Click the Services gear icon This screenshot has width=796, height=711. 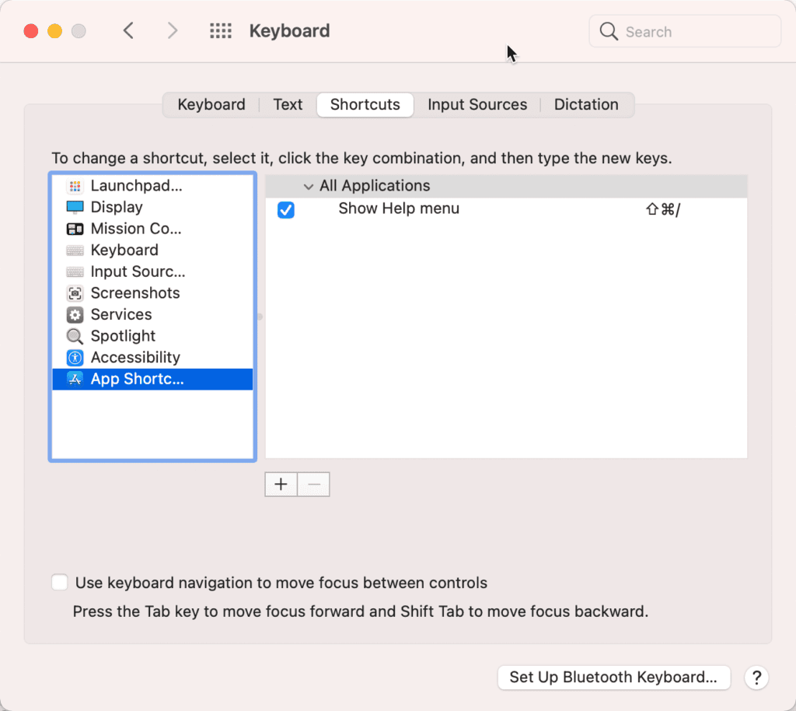[75, 315]
